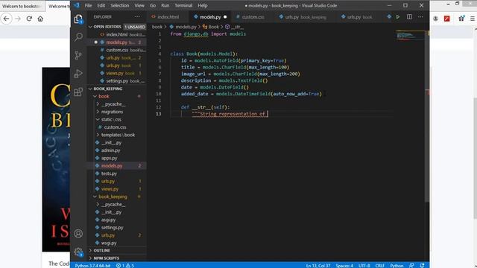Image resolution: width=477 pixels, height=268 pixels.
Task: Go to the browser home page
Action: point(40,19)
